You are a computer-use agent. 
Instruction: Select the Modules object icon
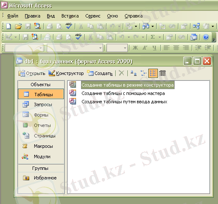coord(25,157)
